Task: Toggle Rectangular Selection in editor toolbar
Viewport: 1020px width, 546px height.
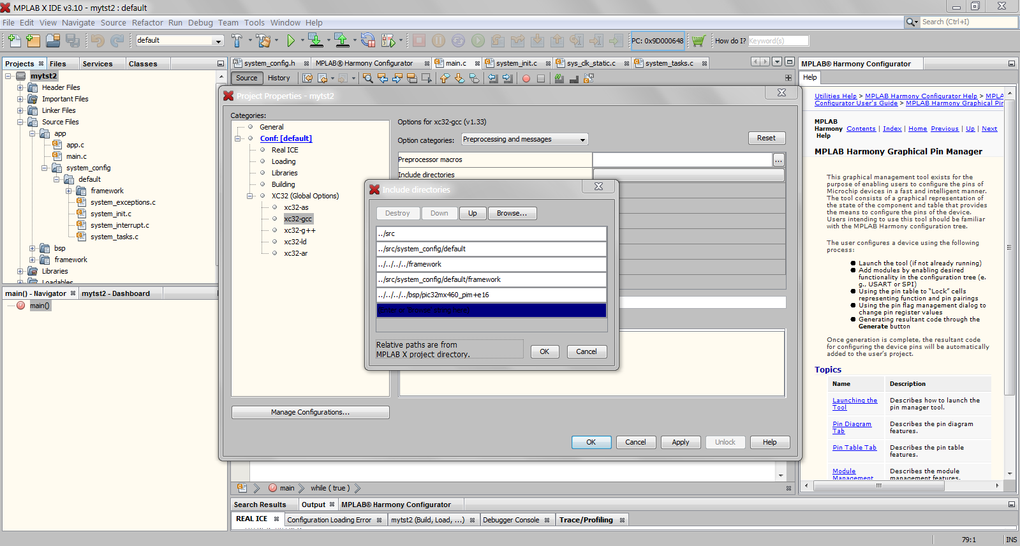Action: point(427,78)
